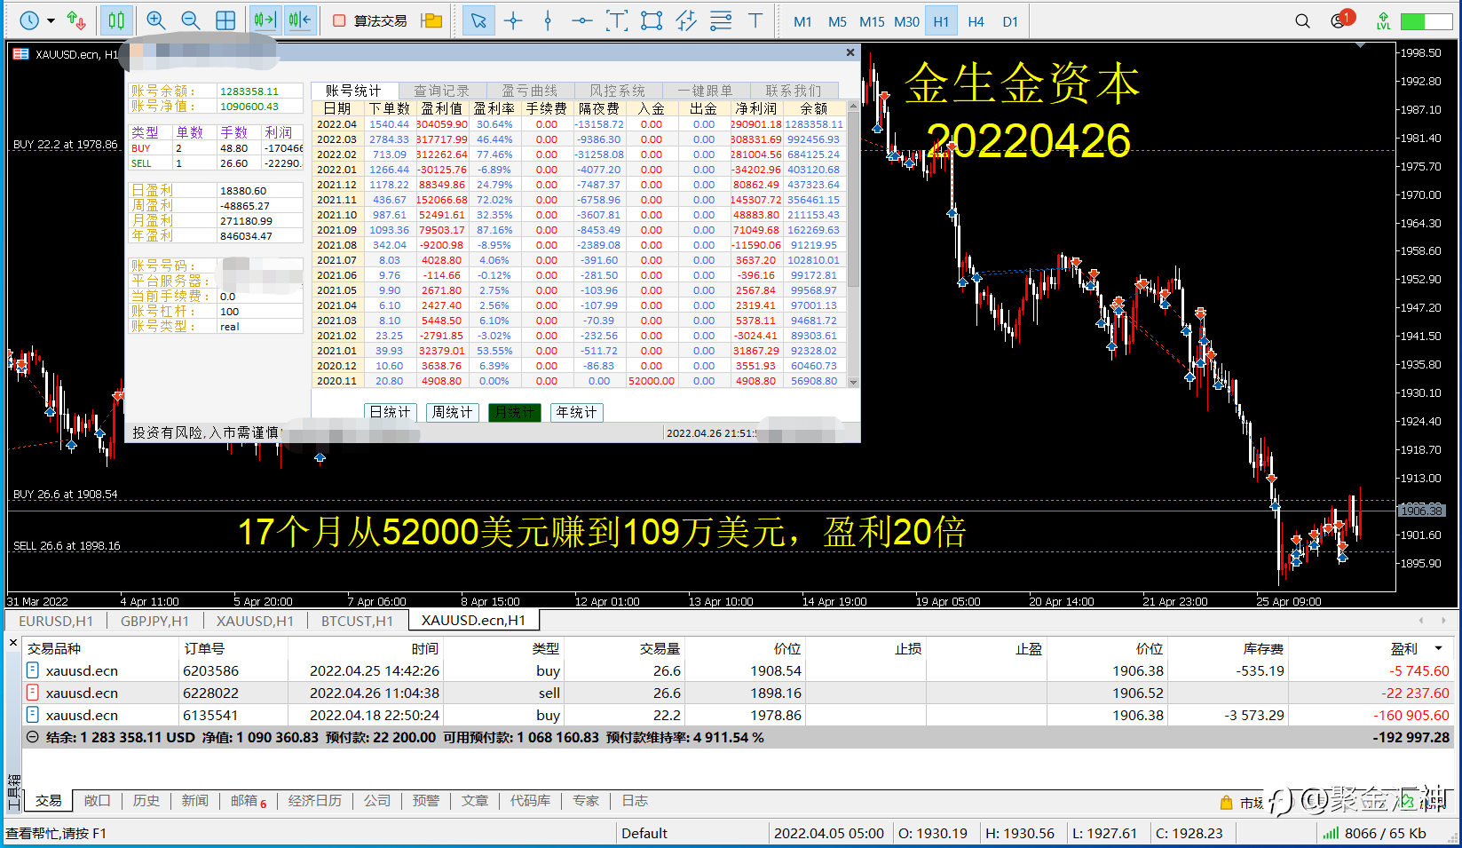This screenshot has height=848, width=1462.
Task: Open the 历史 toolbox tab
Action: [146, 801]
